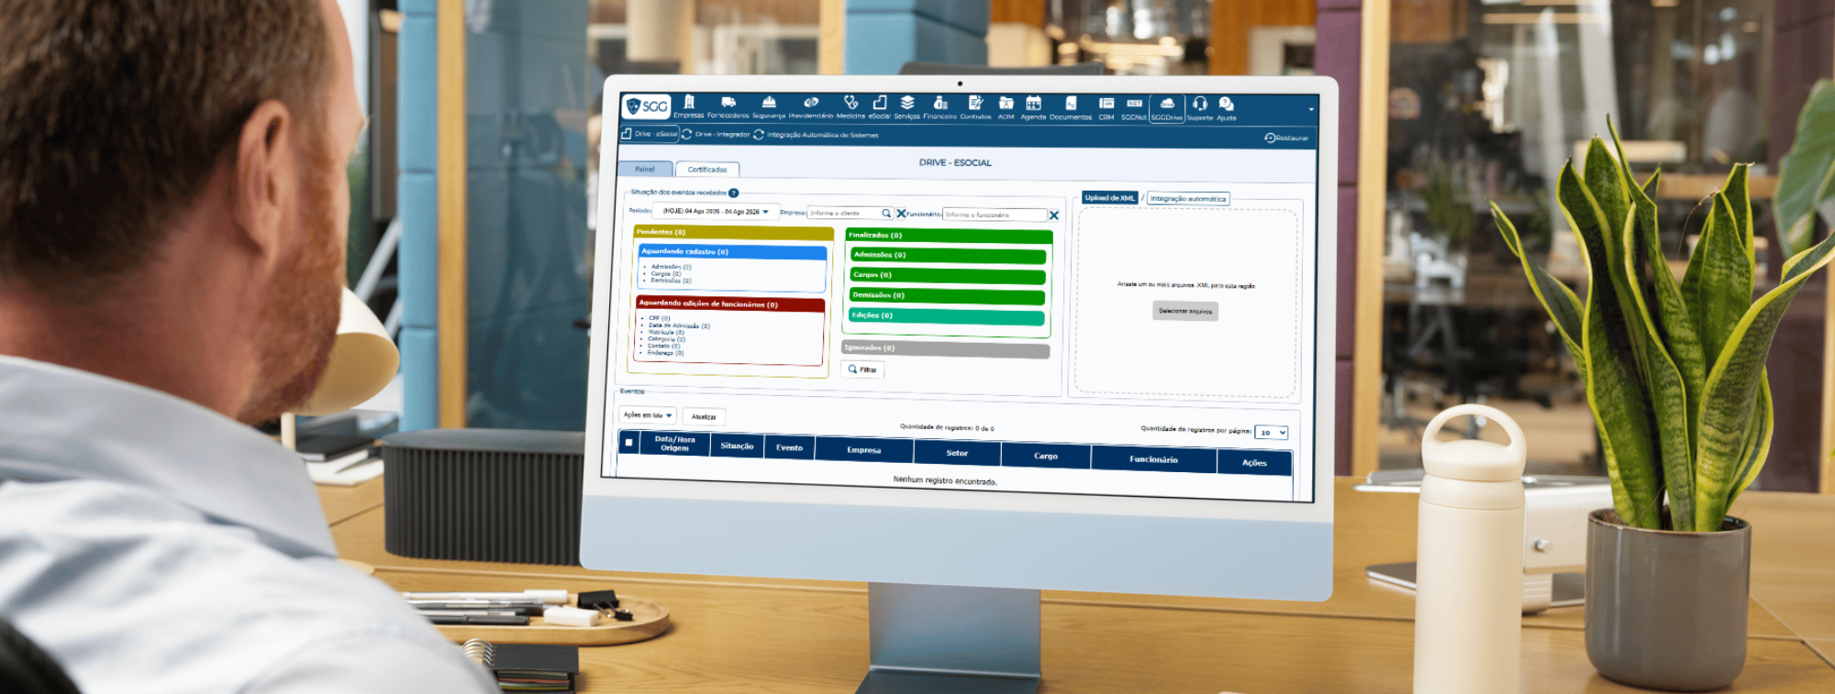Select the Drive - eSocial submenu item

tap(650, 134)
